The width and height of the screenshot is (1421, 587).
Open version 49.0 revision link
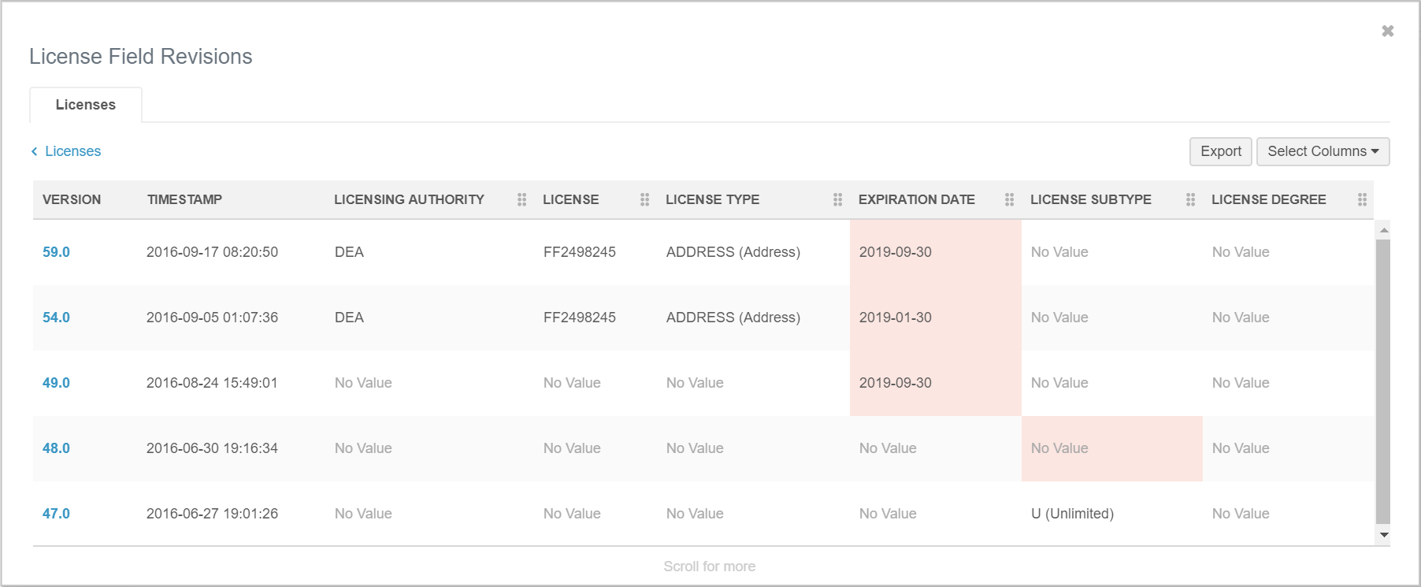click(x=56, y=383)
